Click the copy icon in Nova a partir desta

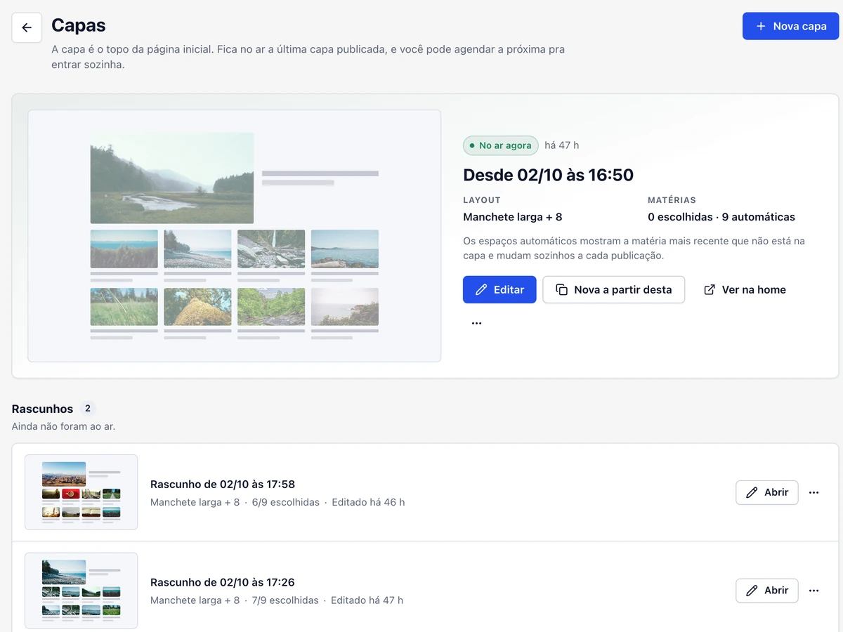coord(561,289)
